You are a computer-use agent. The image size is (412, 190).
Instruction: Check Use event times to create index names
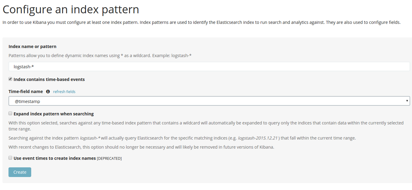pyautogui.click(x=10, y=157)
